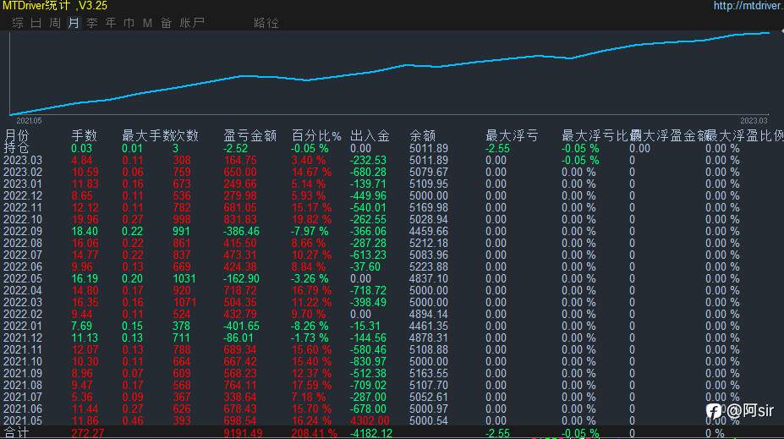This screenshot has width=784, height=439.
Task: Click the 2021.05 chart start label
Action: (29, 120)
